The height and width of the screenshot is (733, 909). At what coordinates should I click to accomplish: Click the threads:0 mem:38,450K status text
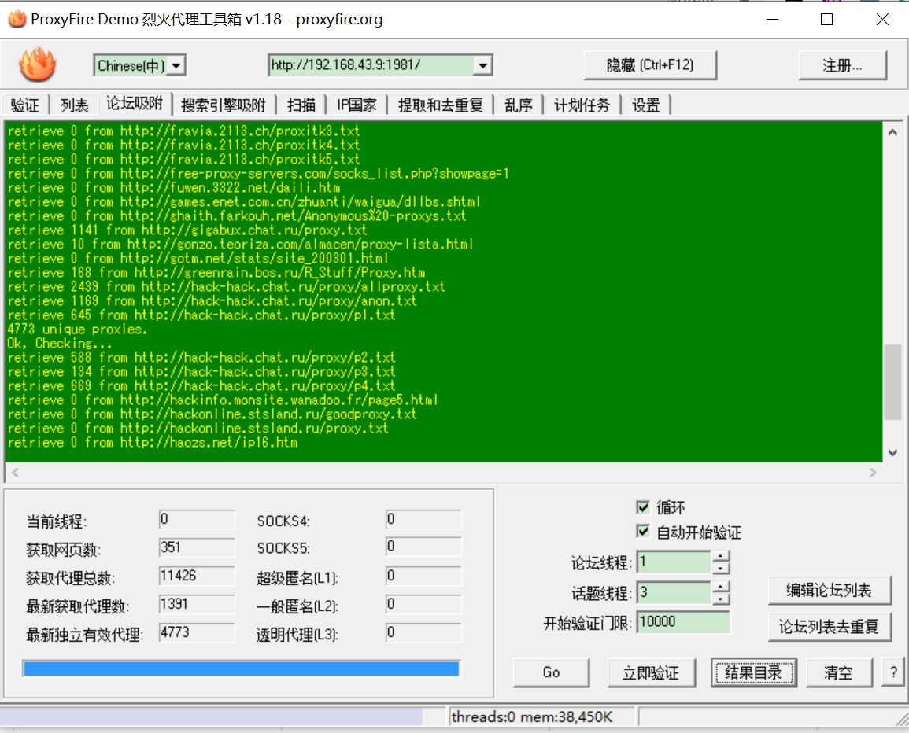531,717
